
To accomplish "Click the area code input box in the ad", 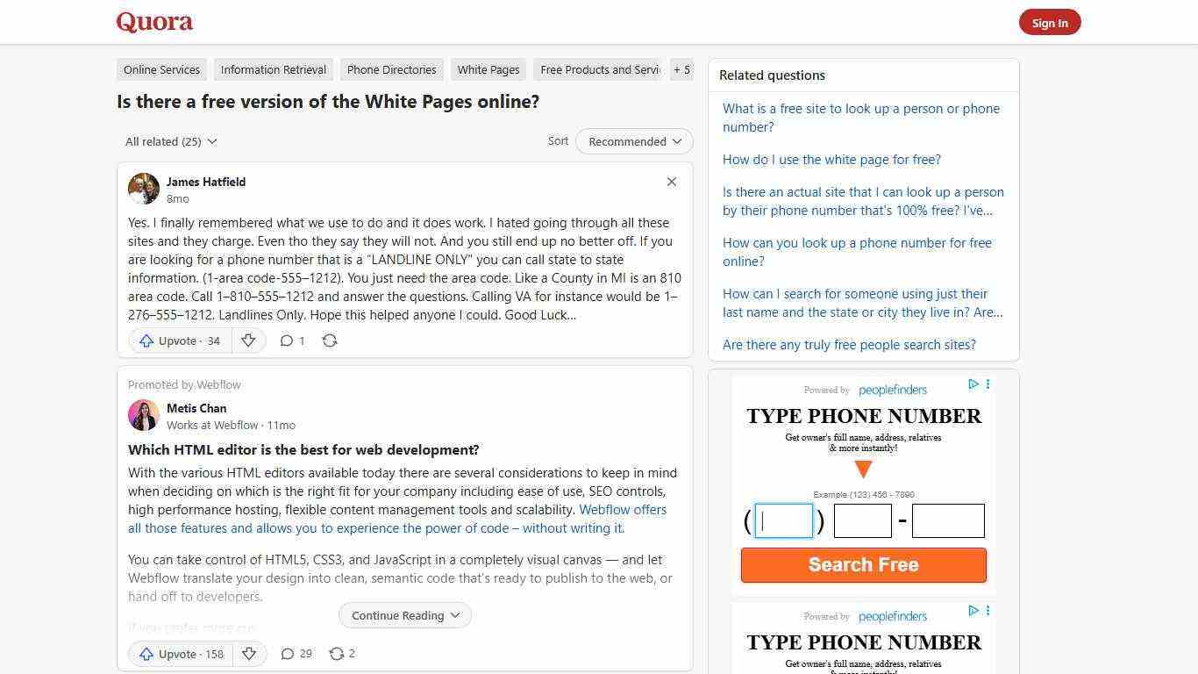I will (782, 520).
